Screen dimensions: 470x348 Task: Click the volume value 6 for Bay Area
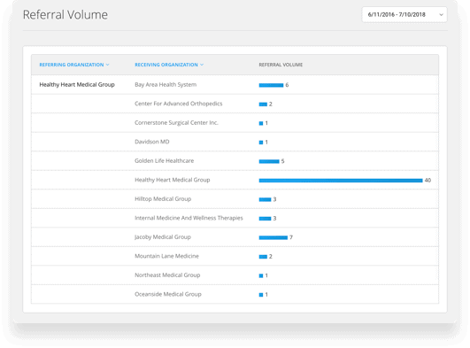[x=287, y=85]
